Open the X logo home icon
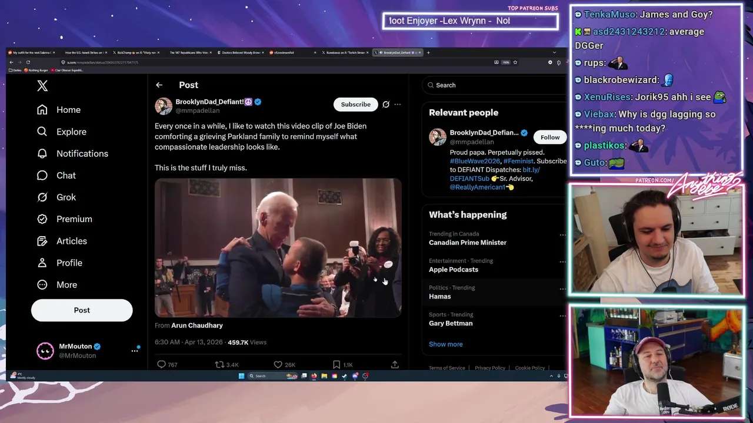 [42, 86]
